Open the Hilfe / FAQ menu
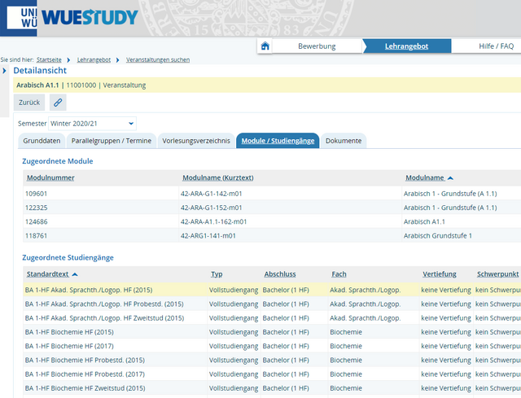Viewport: 521px width, 398px height. (496, 46)
